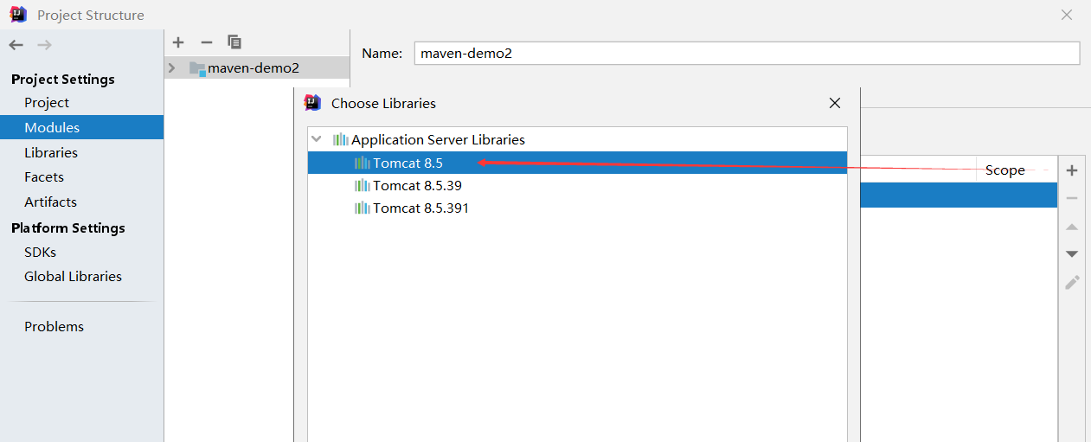Open the Project settings section
The height and width of the screenshot is (442, 1091).
(47, 102)
